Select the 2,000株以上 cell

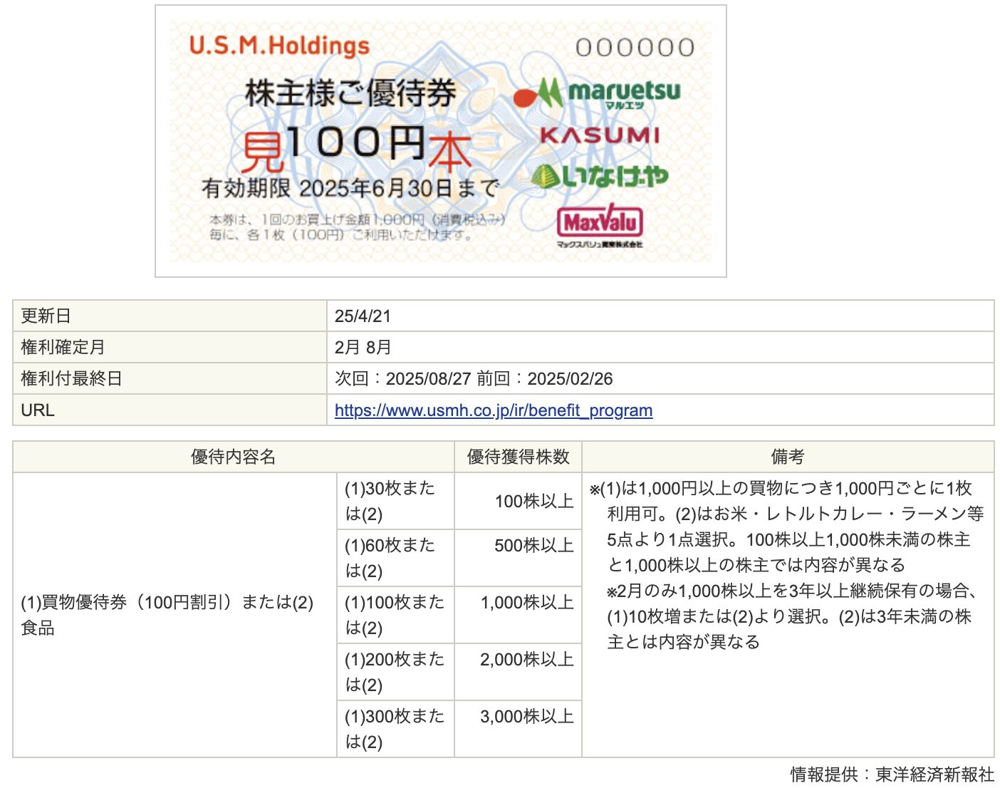click(518, 672)
